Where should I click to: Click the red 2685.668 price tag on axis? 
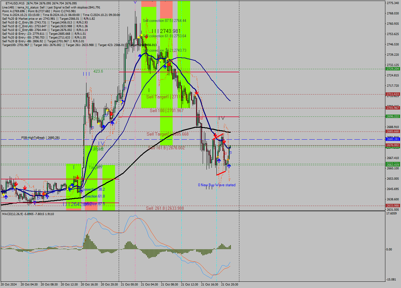(x=393, y=131)
